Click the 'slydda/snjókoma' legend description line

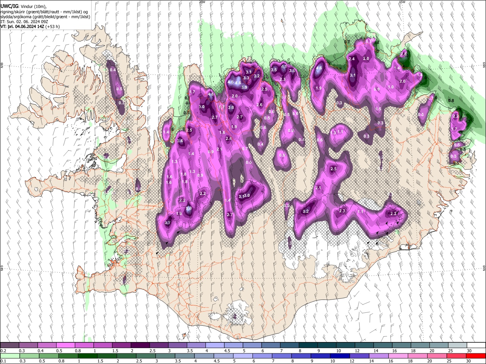point(45,17)
